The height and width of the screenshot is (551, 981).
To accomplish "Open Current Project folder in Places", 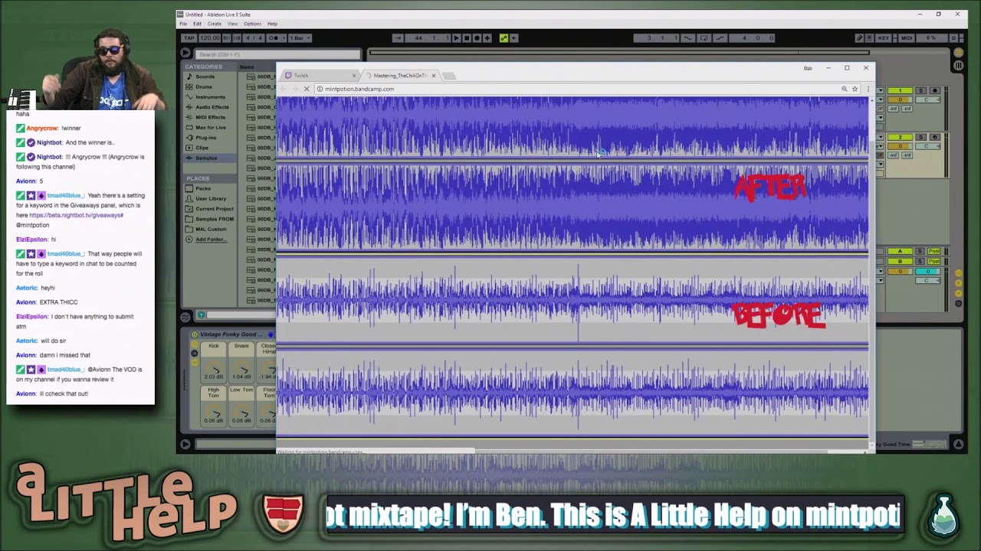I will tap(214, 209).
